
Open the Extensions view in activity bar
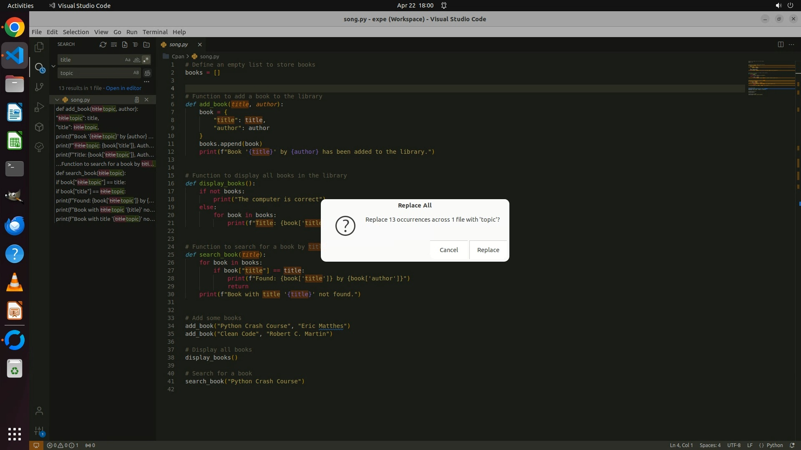click(39, 127)
